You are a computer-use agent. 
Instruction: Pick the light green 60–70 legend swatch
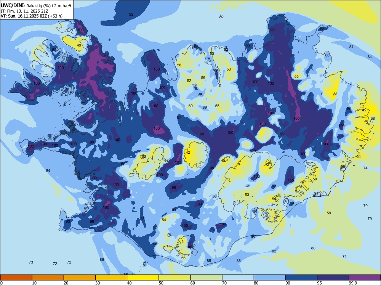point(206,278)
